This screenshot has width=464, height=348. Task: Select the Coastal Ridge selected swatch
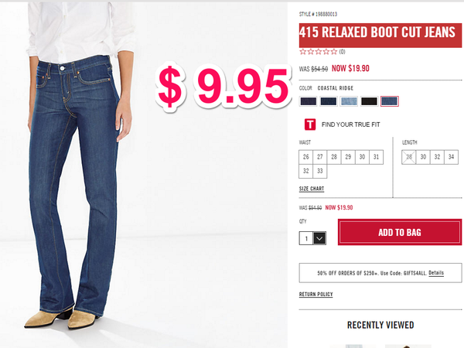pyautogui.click(x=390, y=101)
